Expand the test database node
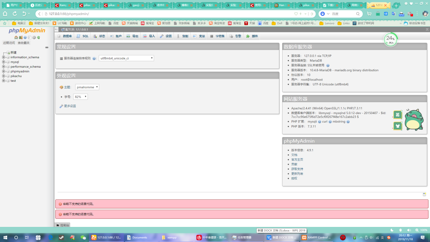Viewport: 430px width, 242px height. (3, 81)
